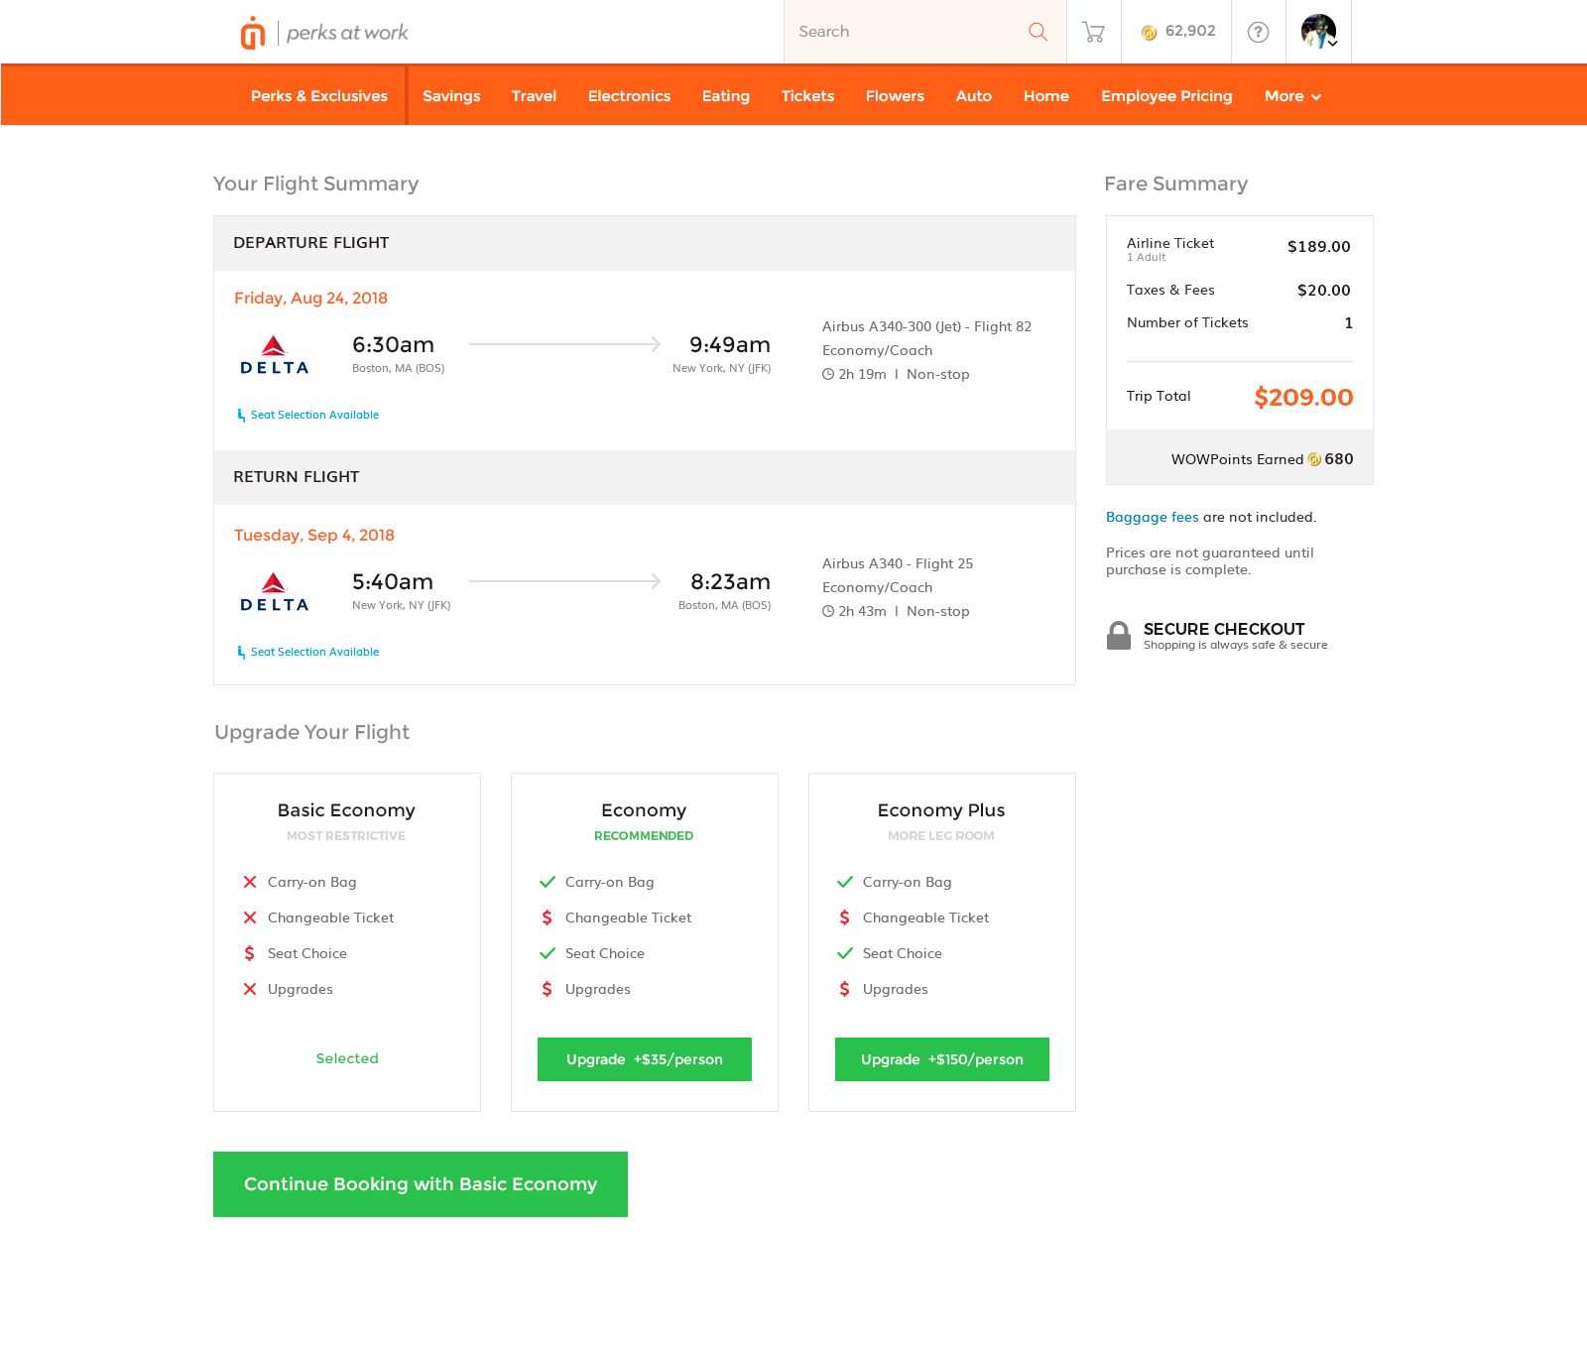Go to the Employee Pricing section
The height and width of the screenshot is (1347, 1587).
(x=1166, y=96)
